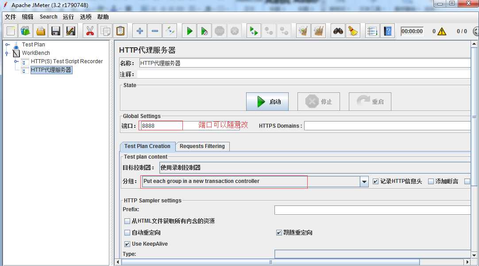Screen dimensions: 479x266
Task: Collapse the Test Plan tree node handle
Action: (x=8, y=45)
